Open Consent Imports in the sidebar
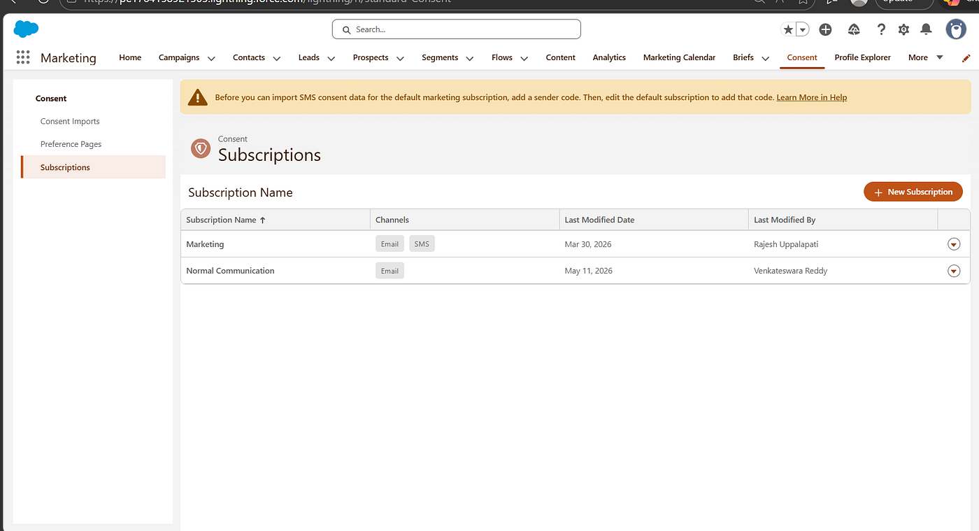This screenshot has width=979, height=531. tap(70, 121)
